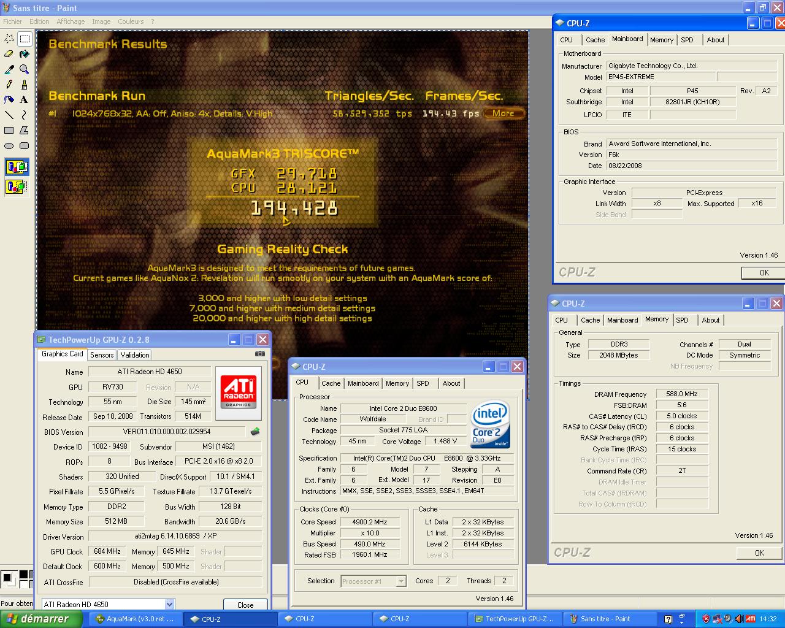Open the Edition menu in Paint
Viewport: 785px width, 628px height.
click(39, 21)
